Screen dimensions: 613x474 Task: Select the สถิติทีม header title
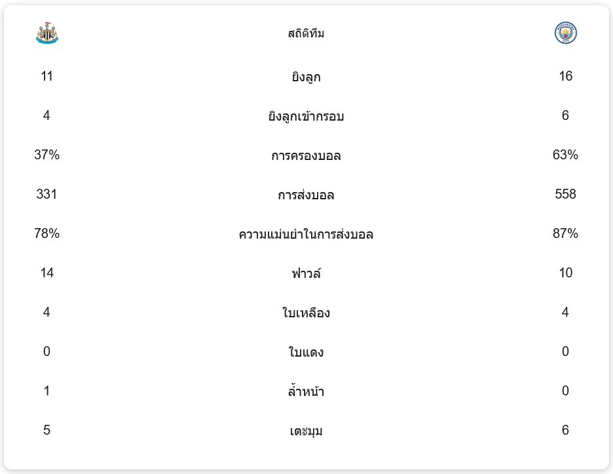point(306,33)
